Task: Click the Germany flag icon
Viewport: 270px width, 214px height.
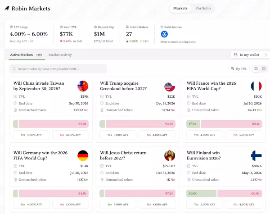Action: [x=83, y=155]
